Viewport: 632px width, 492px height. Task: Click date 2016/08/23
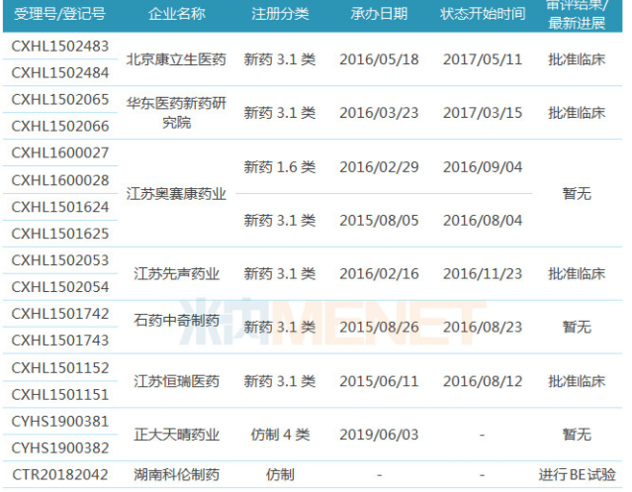(483, 327)
